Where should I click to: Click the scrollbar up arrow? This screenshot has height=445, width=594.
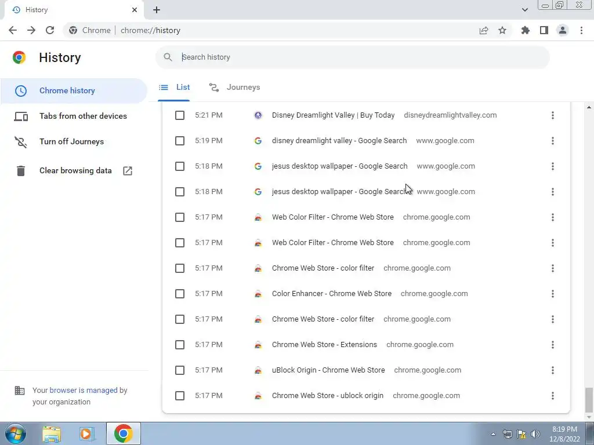pos(588,107)
